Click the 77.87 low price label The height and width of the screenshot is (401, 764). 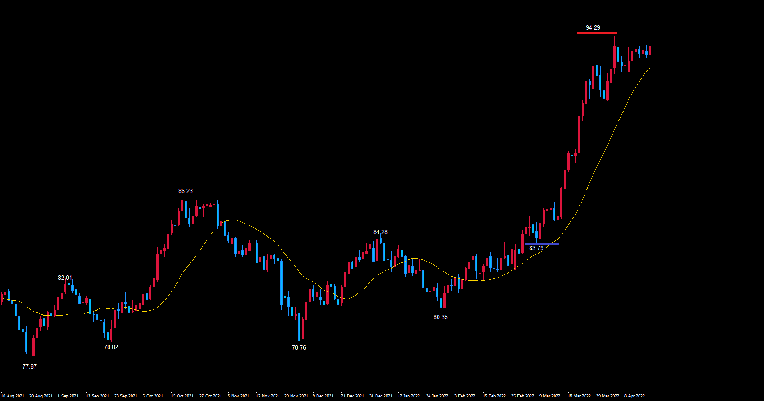click(30, 366)
